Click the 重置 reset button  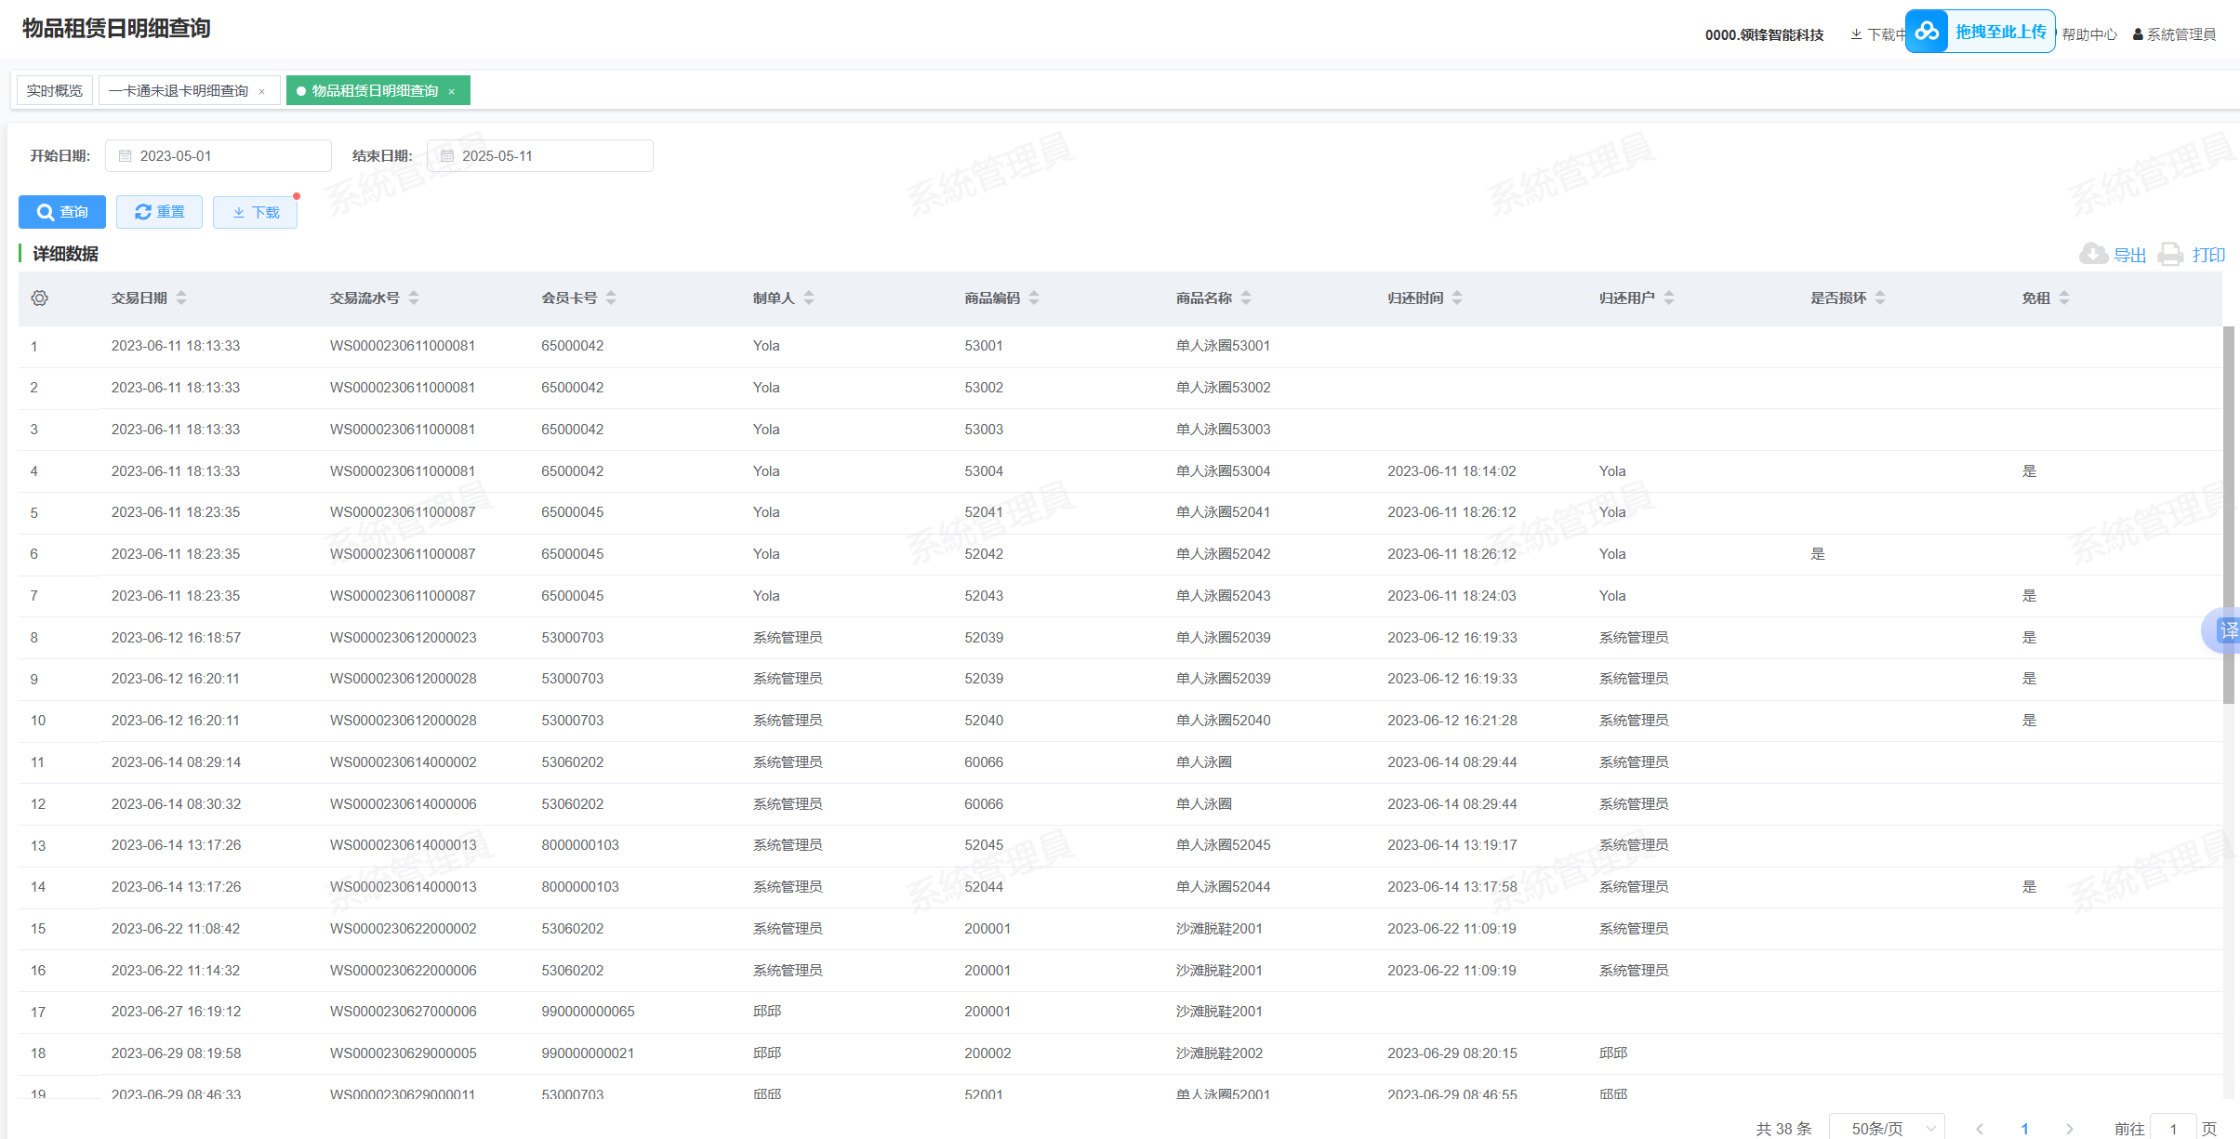[x=159, y=212]
